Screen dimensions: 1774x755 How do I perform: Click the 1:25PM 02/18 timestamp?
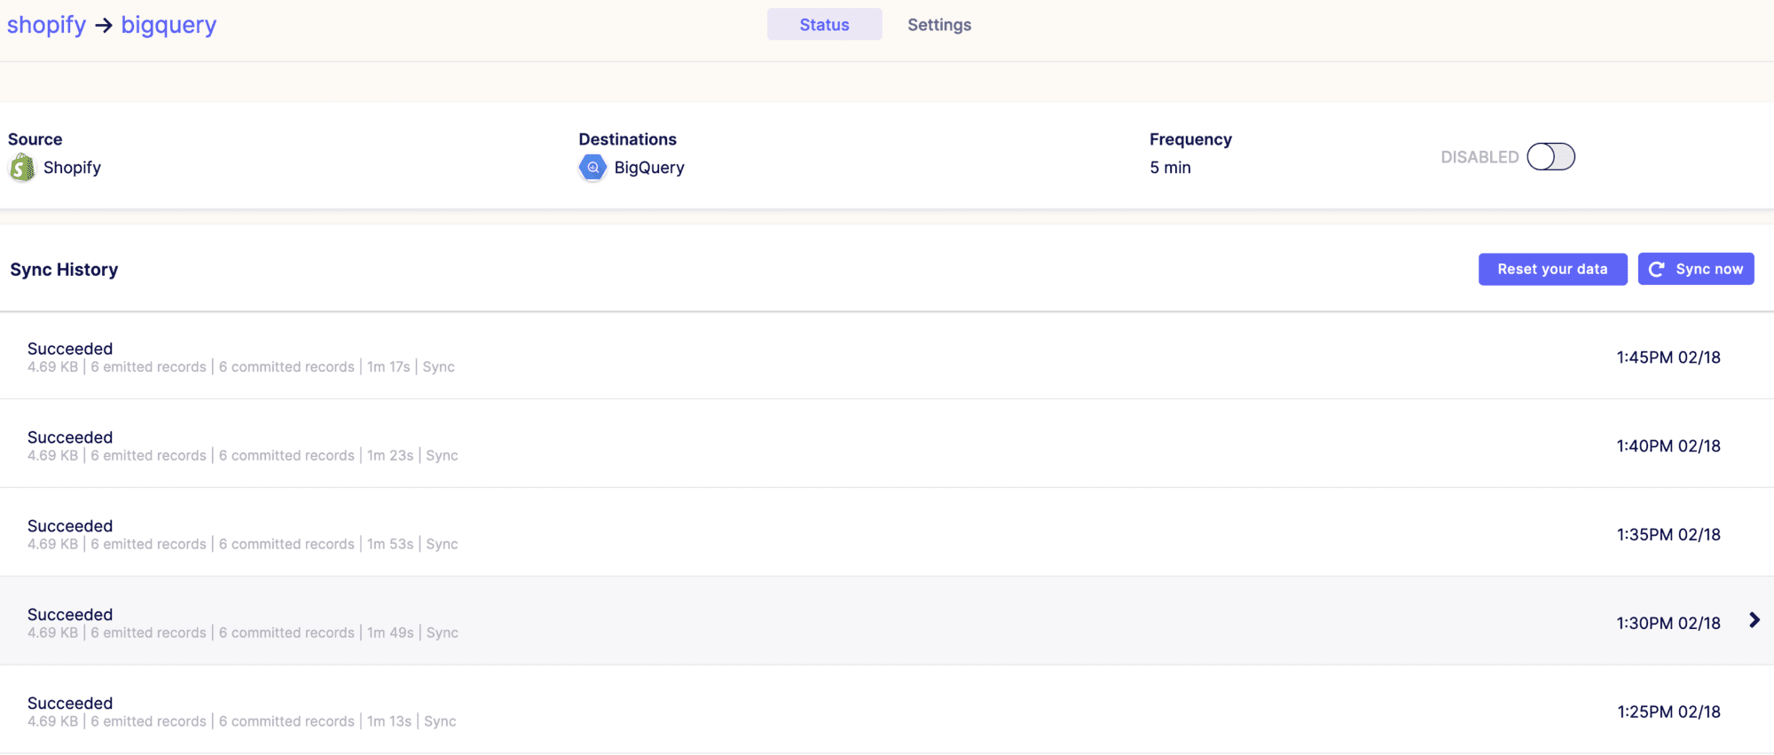(1668, 712)
